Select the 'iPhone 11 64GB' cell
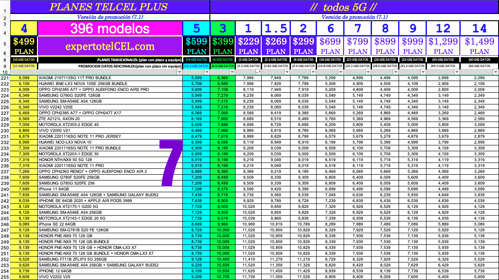The height and width of the screenshot is (280, 499). click(110, 189)
